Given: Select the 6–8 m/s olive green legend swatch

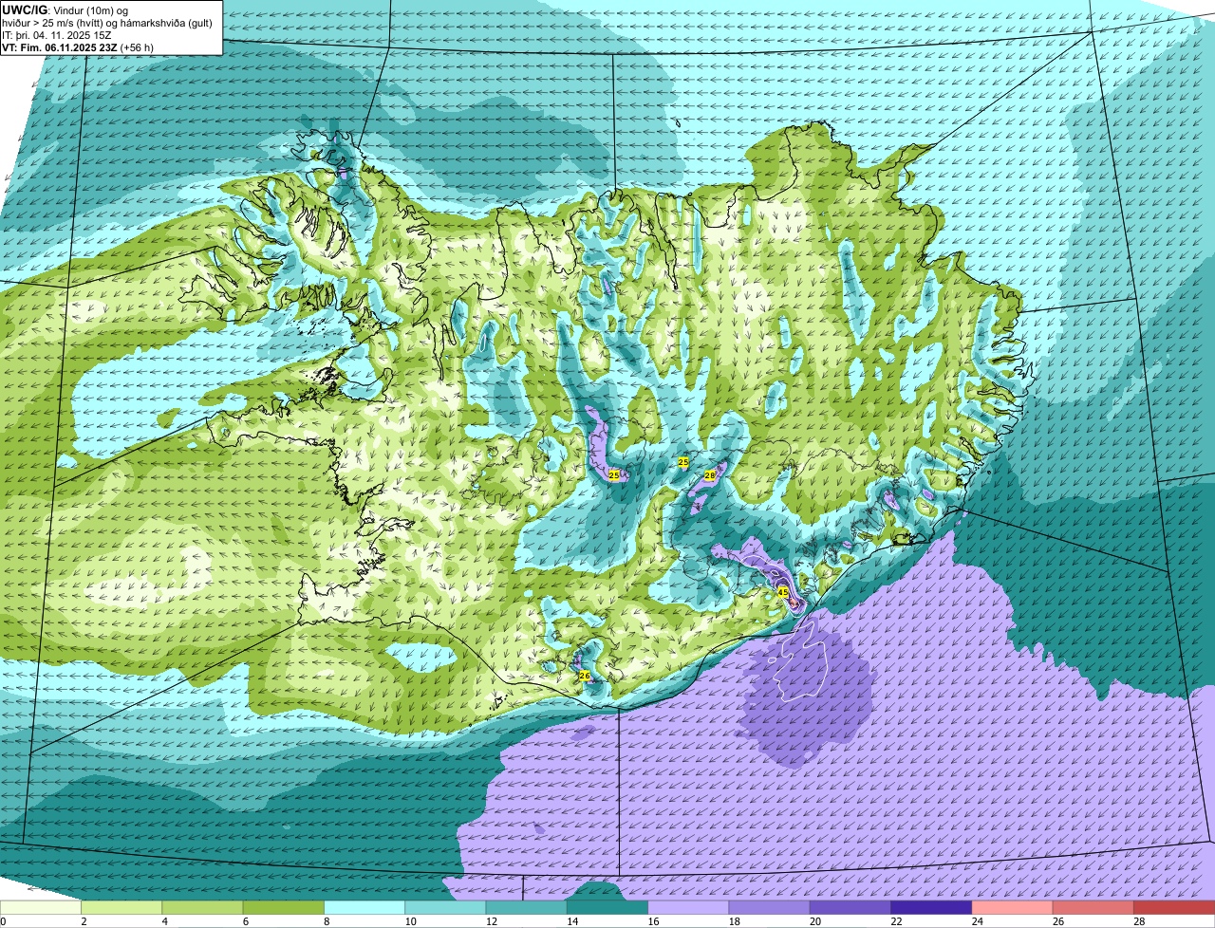Looking at the screenshot, I should click(284, 908).
